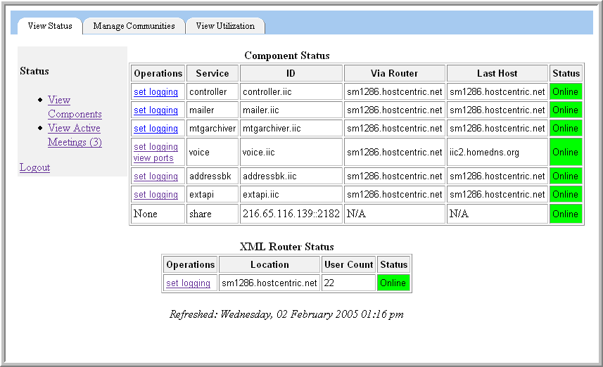Click the None operations cell in share row
Screen dimensions: 603x367
(x=158, y=214)
